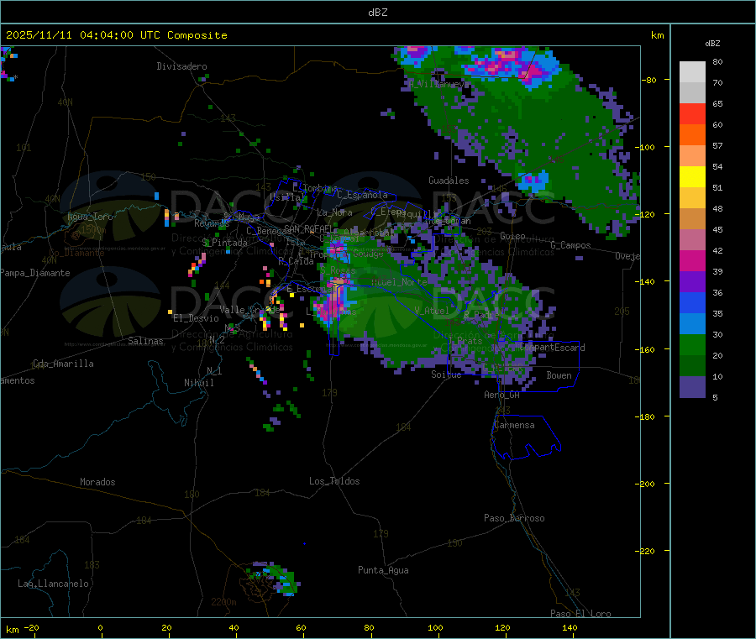Image resolution: width=756 pixels, height=639 pixels.
Task: Select the magenta 39 dBZ legend swatch
Action: (692, 260)
